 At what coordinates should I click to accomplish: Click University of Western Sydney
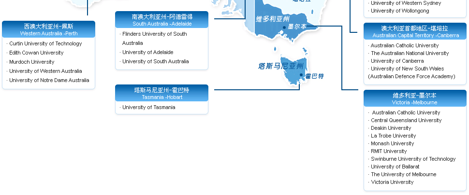[x=406, y=3]
